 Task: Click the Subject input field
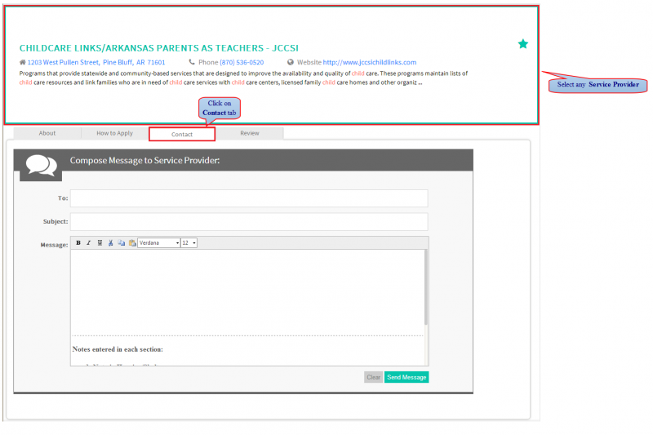click(249, 221)
